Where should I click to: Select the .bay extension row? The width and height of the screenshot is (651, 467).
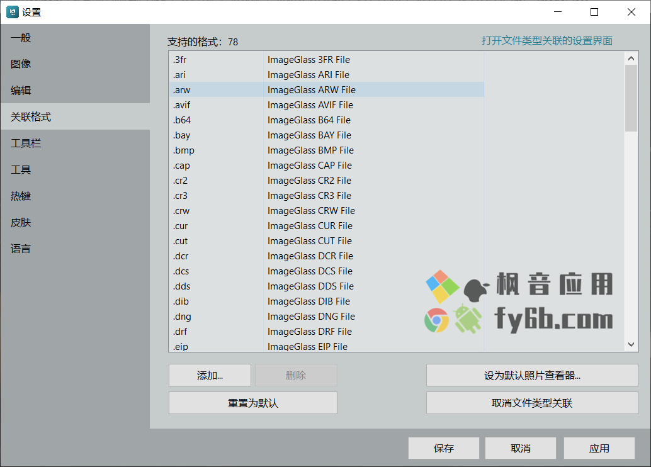(x=326, y=135)
